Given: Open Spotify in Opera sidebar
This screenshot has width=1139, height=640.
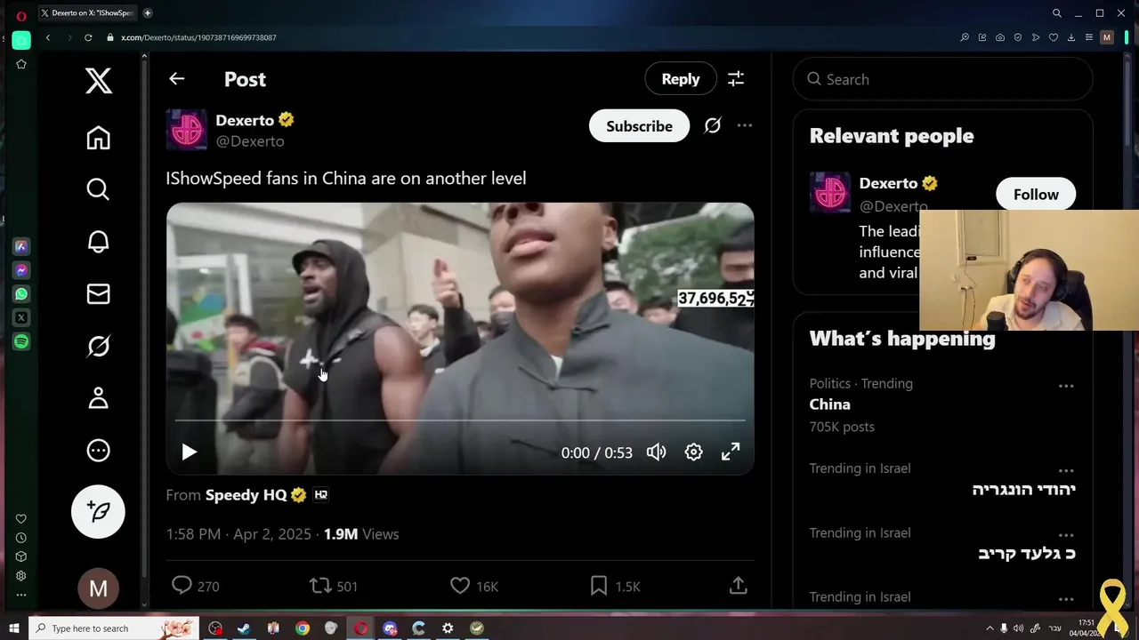Looking at the screenshot, I should click(21, 341).
